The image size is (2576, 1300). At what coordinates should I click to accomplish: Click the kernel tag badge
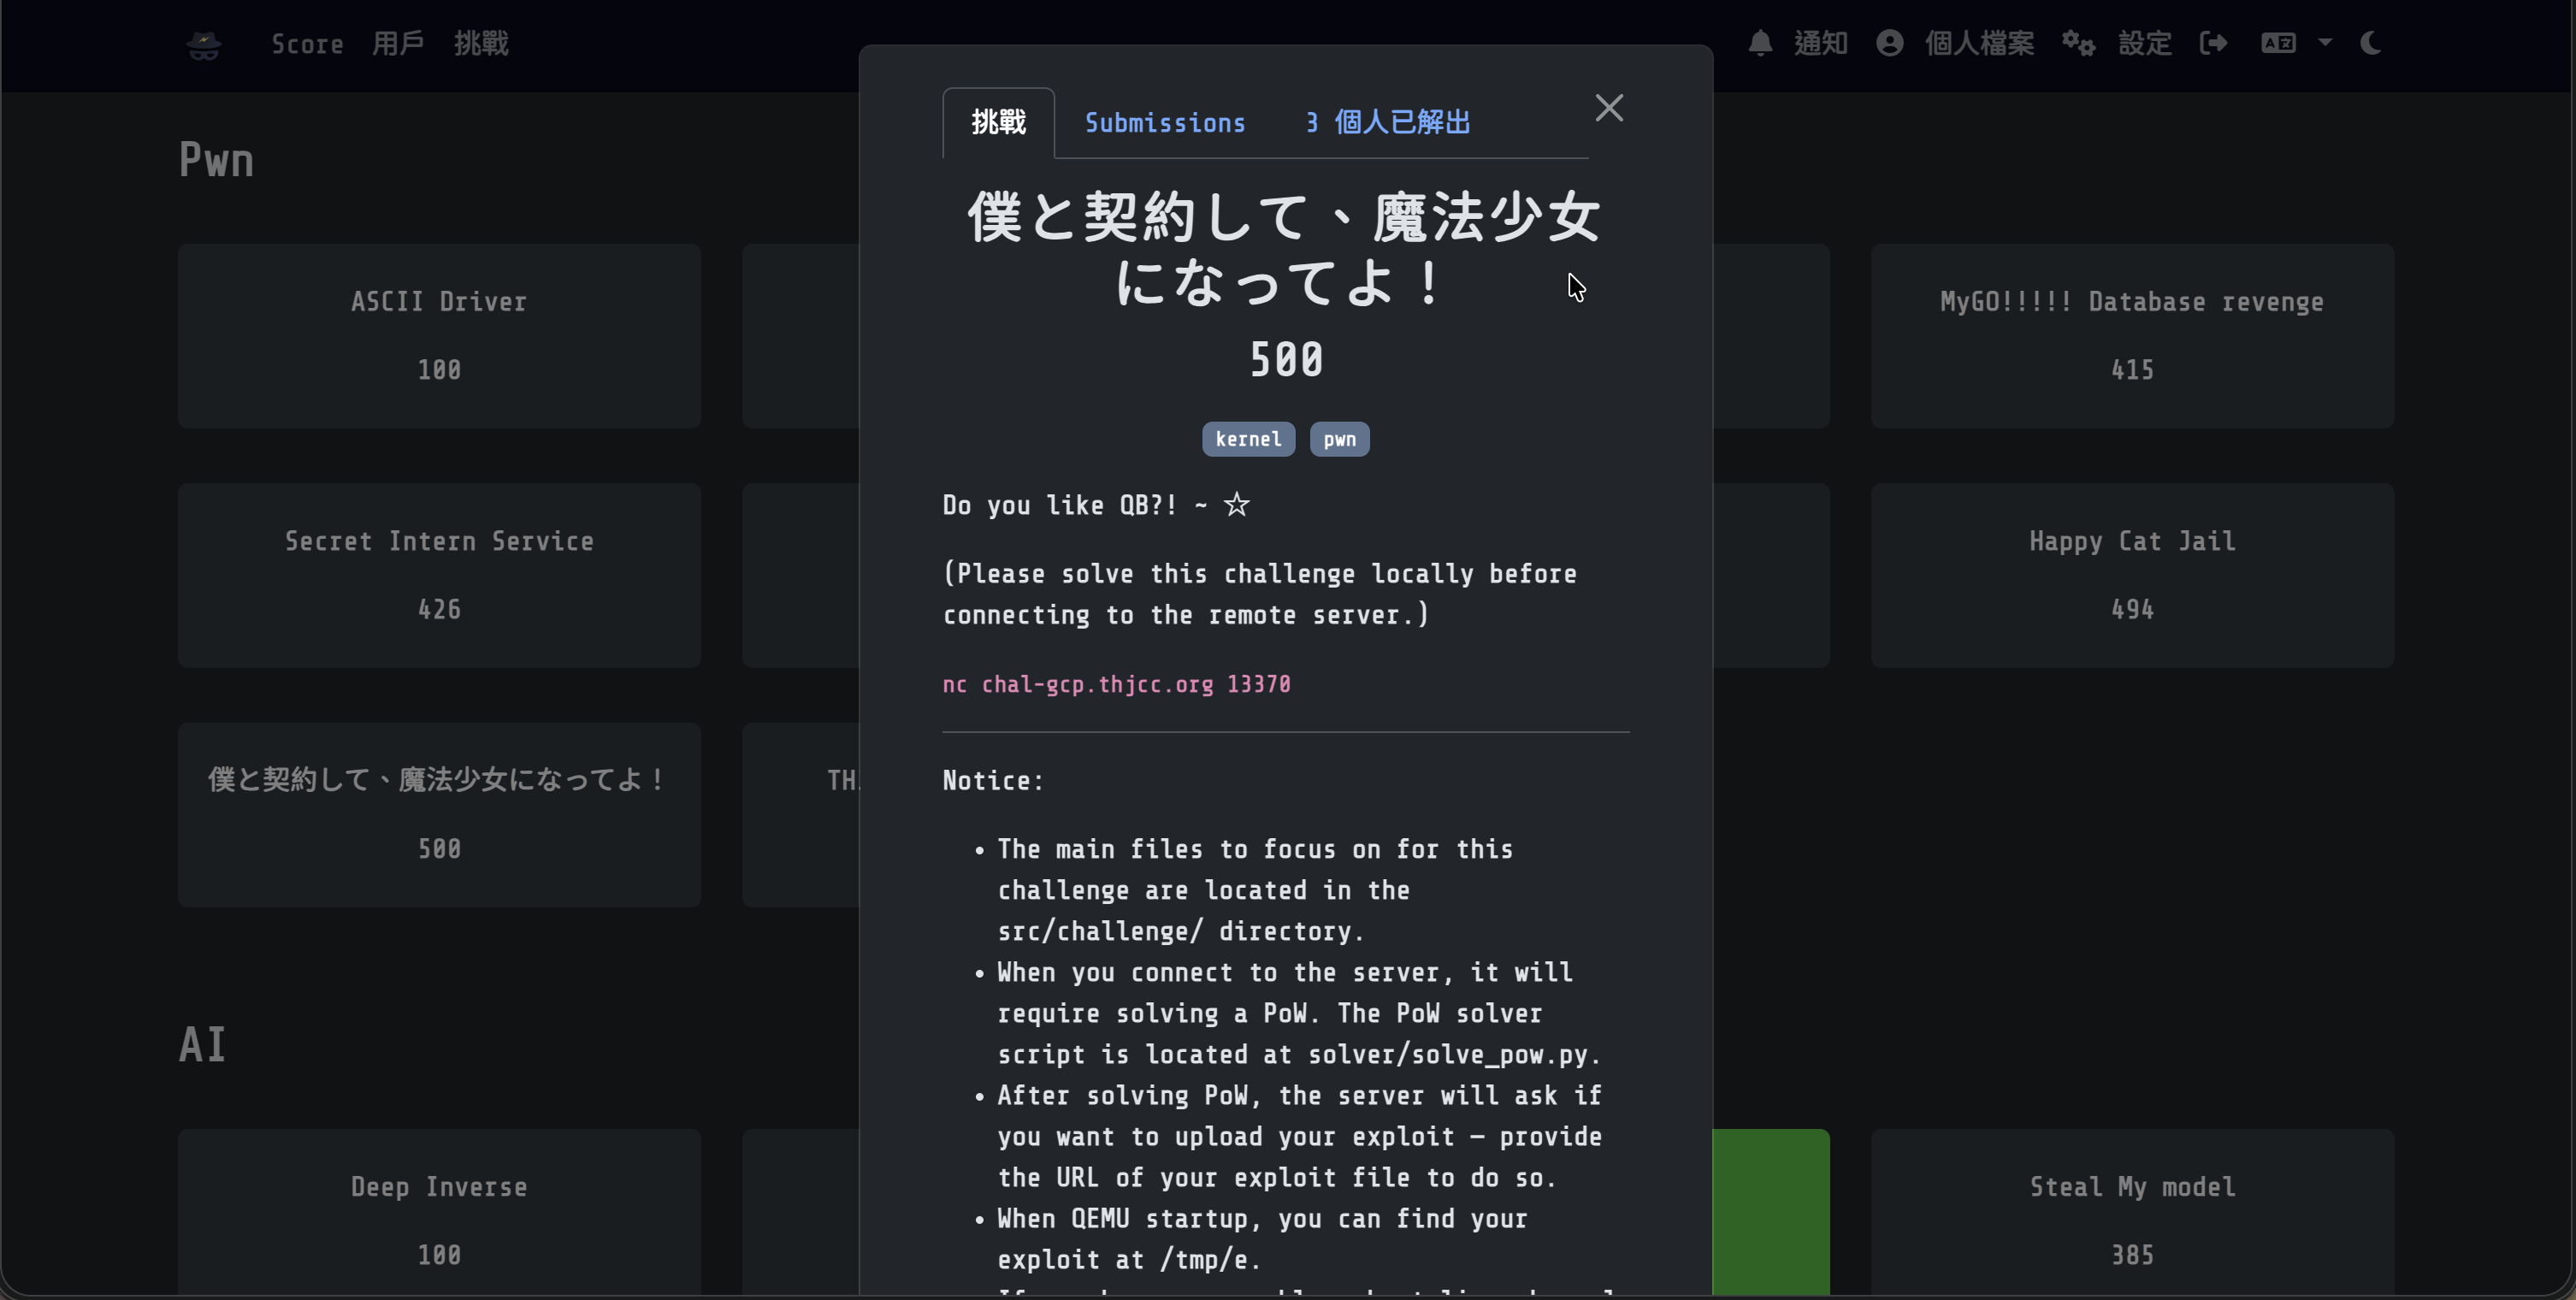[1248, 439]
